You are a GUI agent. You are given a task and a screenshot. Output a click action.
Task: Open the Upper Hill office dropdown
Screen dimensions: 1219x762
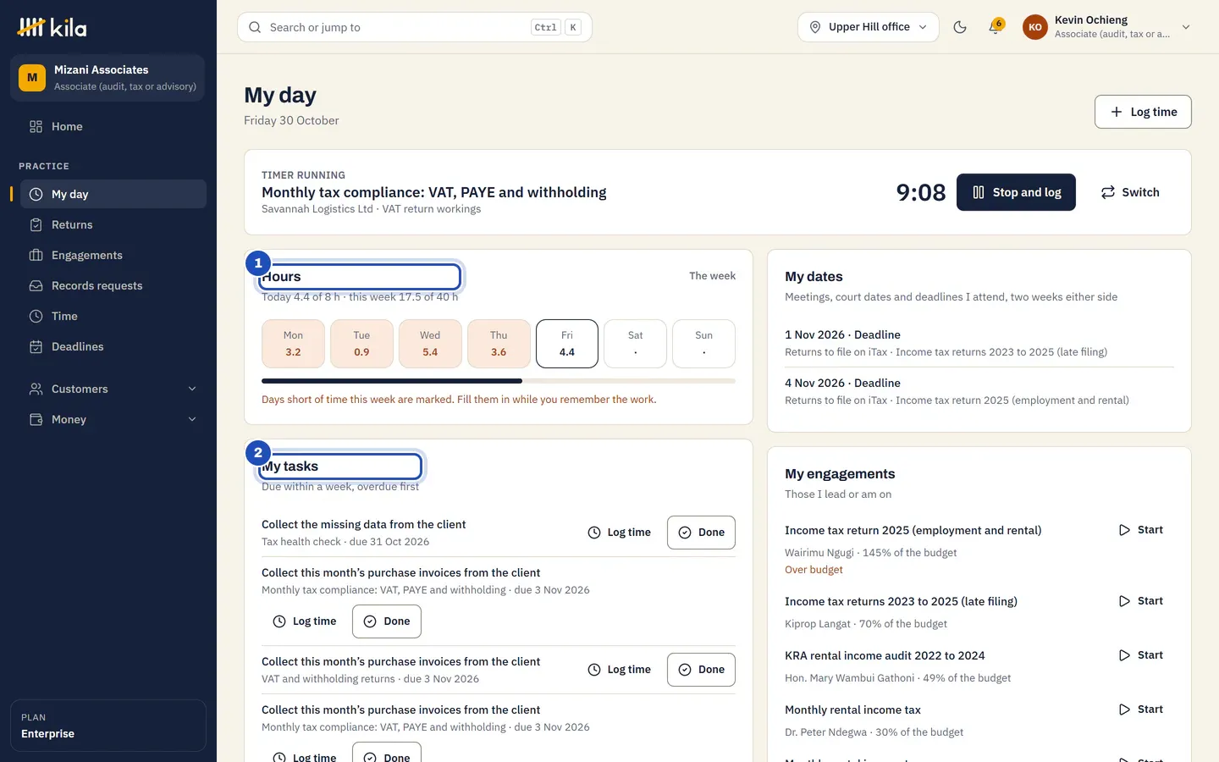tap(868, 27)
